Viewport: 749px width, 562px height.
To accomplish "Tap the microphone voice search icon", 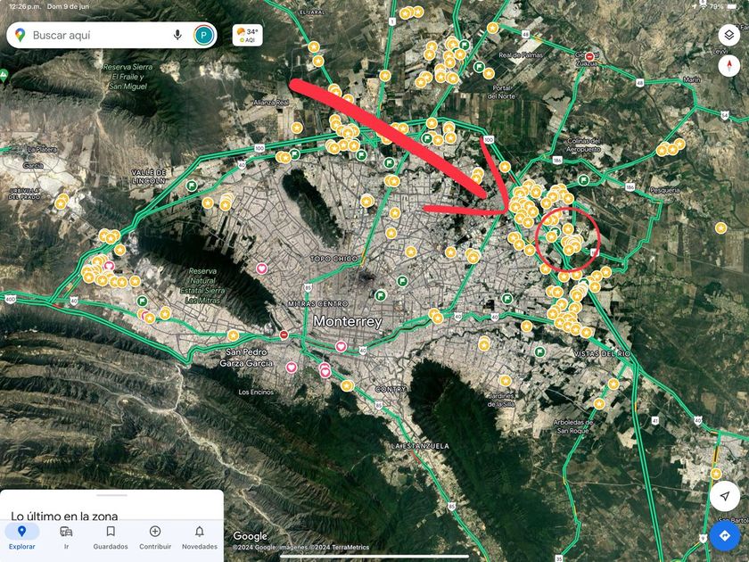I will [177, 35].
